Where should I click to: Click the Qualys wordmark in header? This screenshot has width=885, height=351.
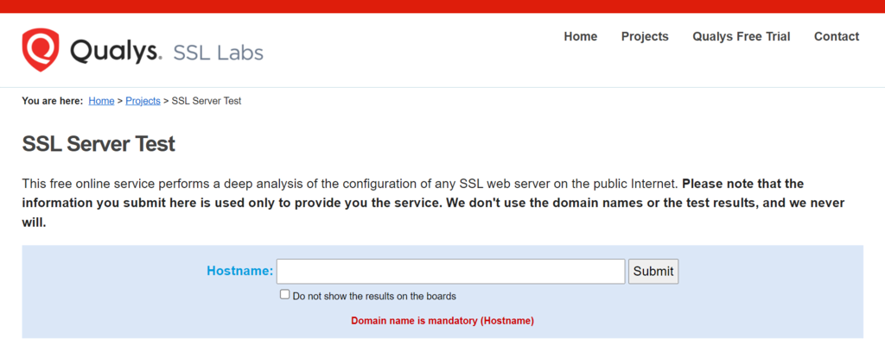(117, 52)
